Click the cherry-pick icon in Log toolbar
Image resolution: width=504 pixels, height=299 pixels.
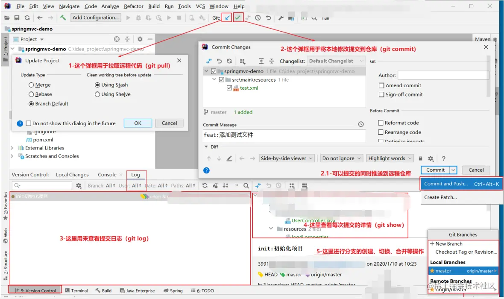point(215,185)
